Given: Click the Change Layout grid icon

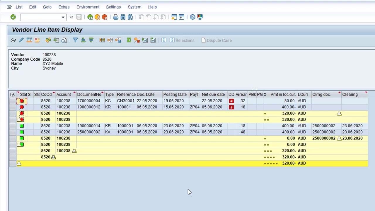Looking at the screenshot, I should 102,40.
